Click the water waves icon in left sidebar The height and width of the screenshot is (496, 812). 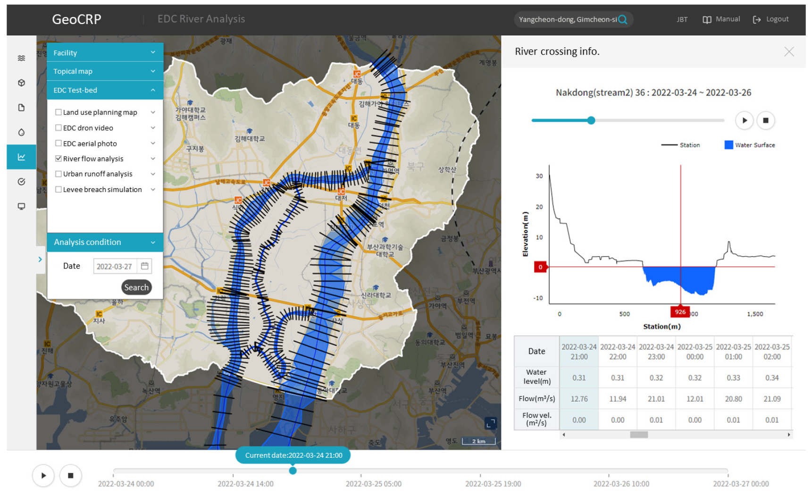pyautogui.click(x=21, y=58)
